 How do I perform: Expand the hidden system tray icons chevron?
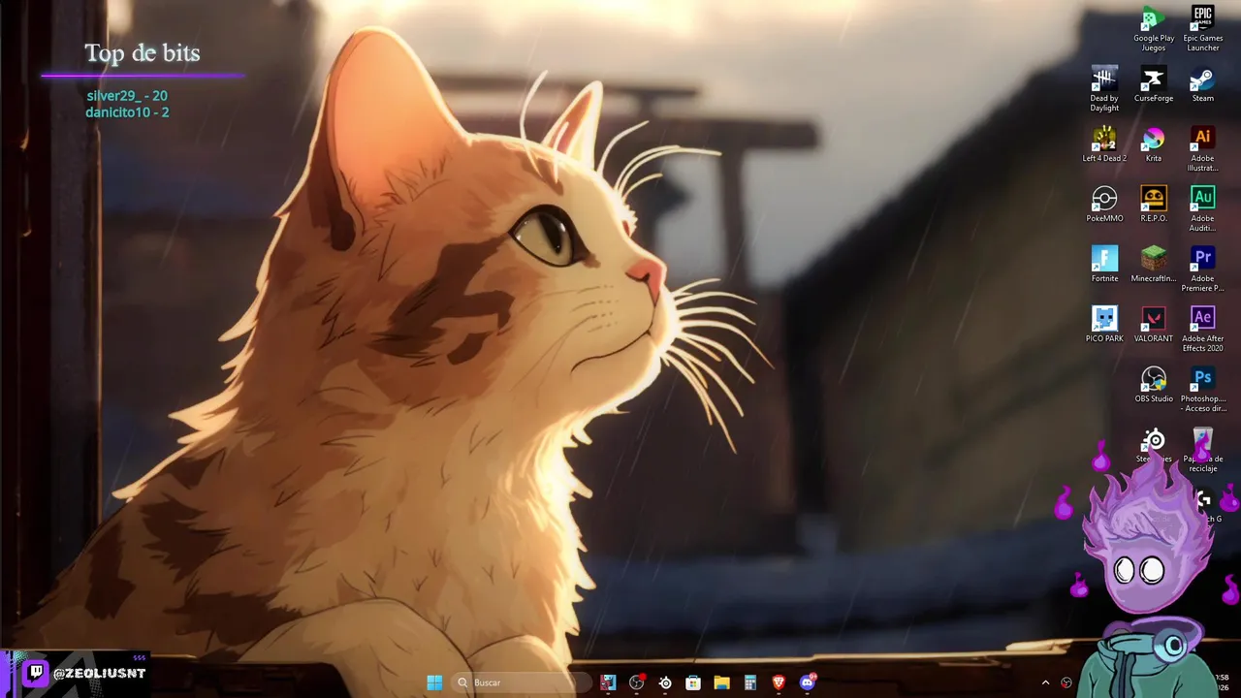point(1045,682)
